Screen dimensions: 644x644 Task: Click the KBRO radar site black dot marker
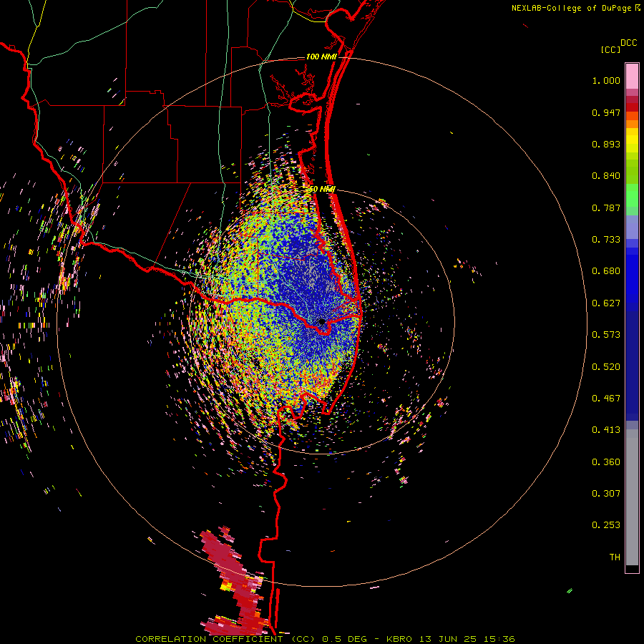pyautogui.click(x=321, y=321)
